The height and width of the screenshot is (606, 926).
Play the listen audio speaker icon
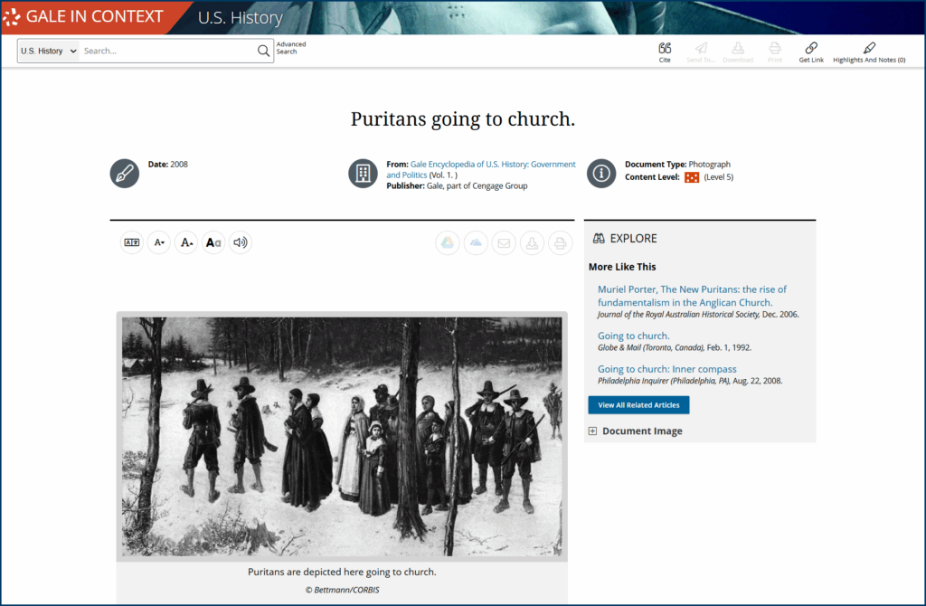coord(240,242)
